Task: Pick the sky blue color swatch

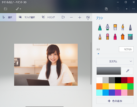Action: click(x=106, y=92)
